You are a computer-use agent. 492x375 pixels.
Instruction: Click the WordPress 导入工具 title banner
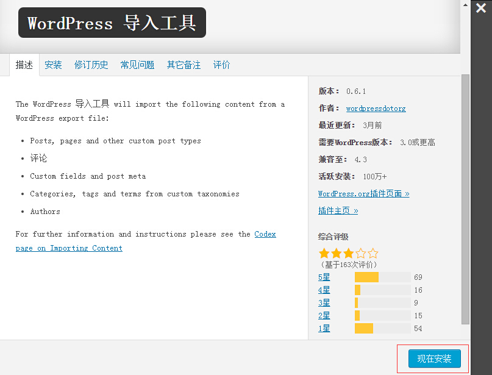pos(112,23)
